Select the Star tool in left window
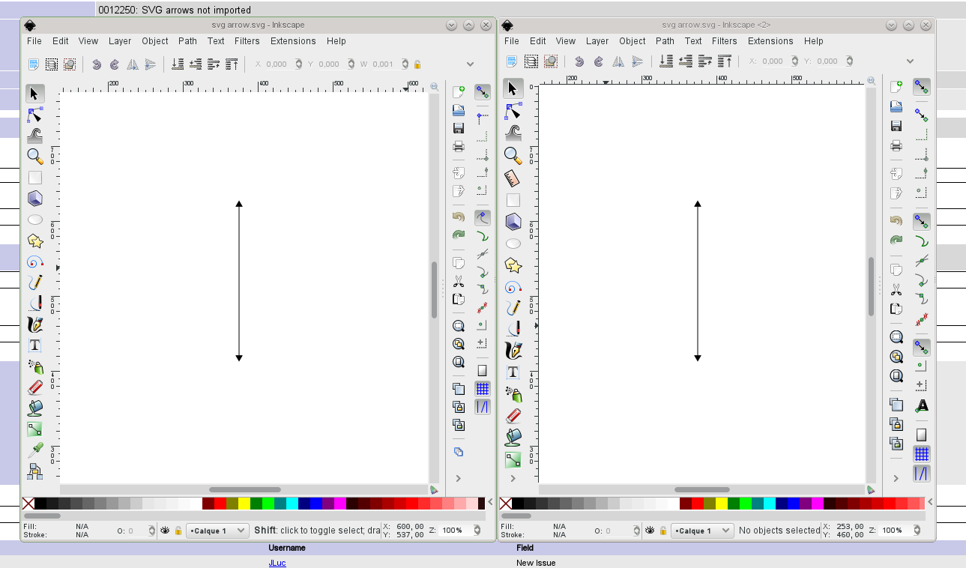 pos(34,241)
